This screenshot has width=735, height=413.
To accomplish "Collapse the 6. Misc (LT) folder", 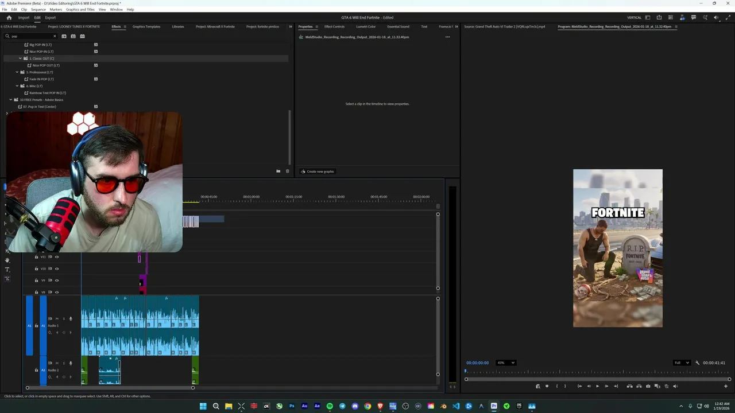I will coord(17,86).
